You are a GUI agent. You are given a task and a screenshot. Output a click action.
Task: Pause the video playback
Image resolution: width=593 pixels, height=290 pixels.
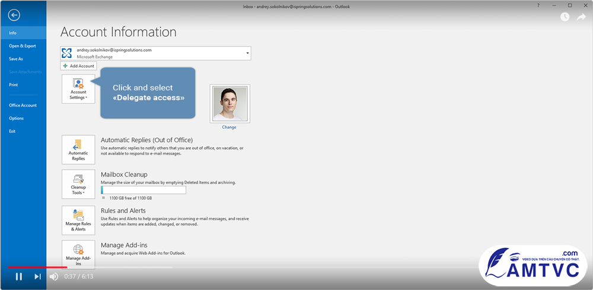pyautogui.click(x=18, y=276)
